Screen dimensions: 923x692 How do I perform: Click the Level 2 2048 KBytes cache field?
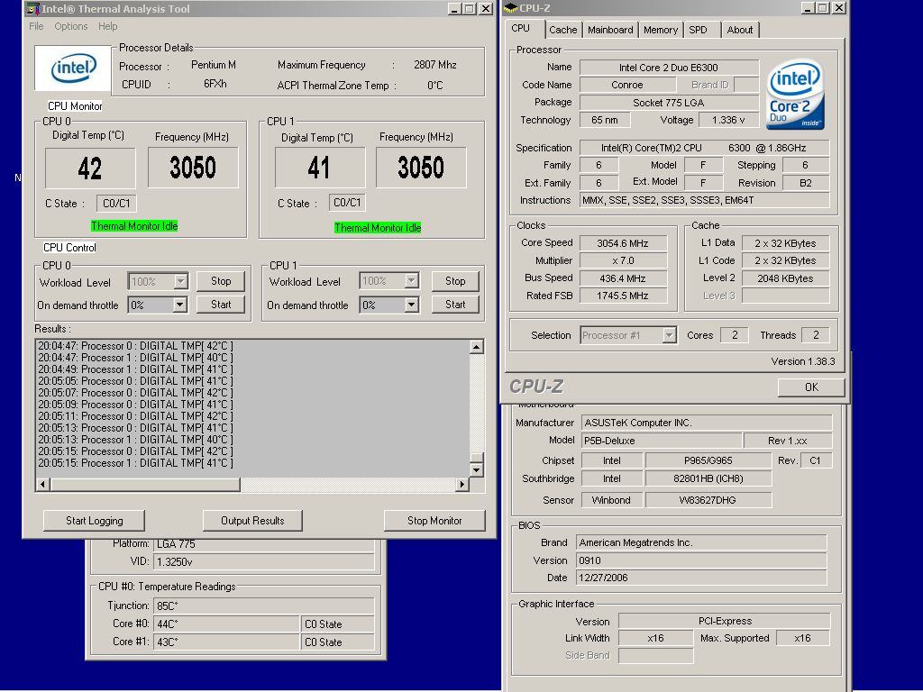point(785,278)
